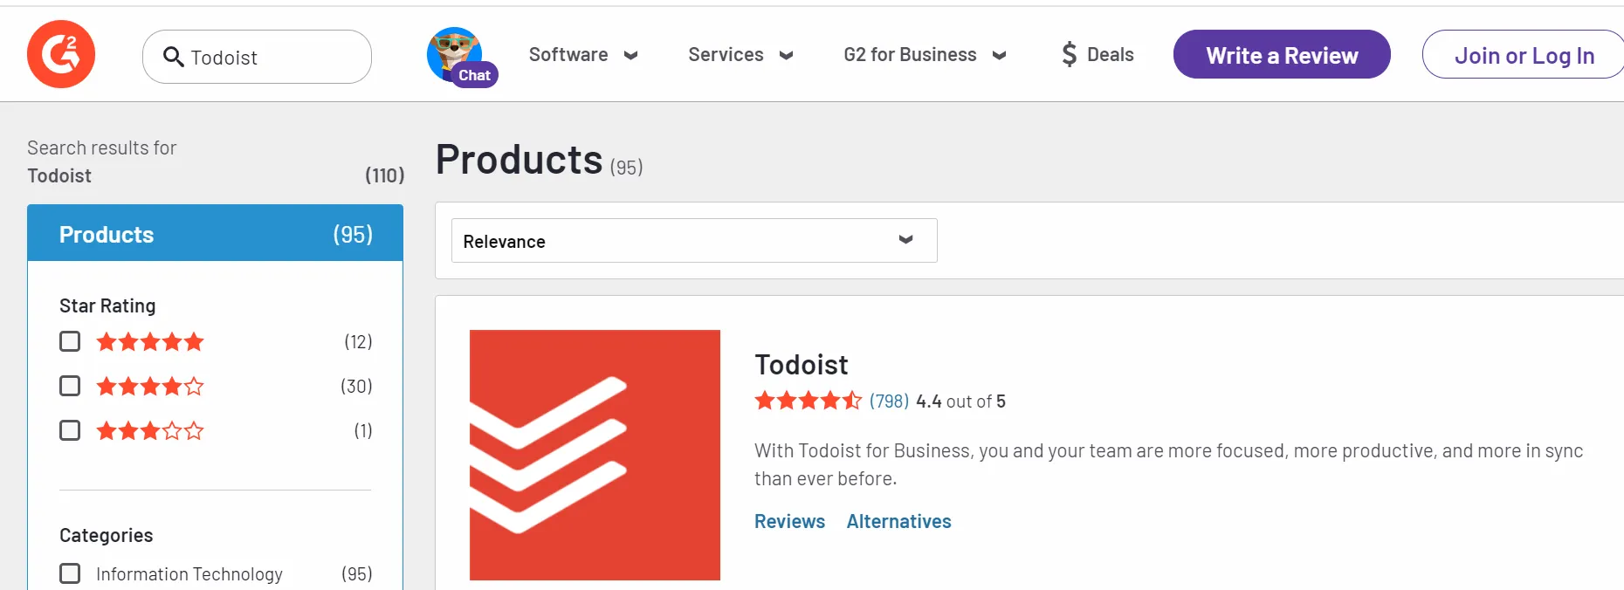The height and width of the screenshot is (590, 1624).
Task: Toggle Information Technology category checkbox
Action: click(70, 573)
